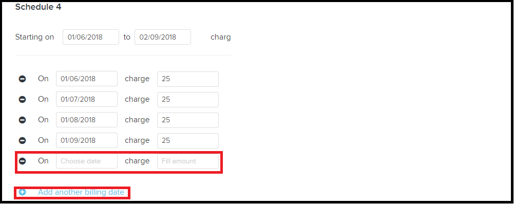The image size is (514, 204).
Task: Edit the end date 02/09/2018 field
Action: click(163, 37)
